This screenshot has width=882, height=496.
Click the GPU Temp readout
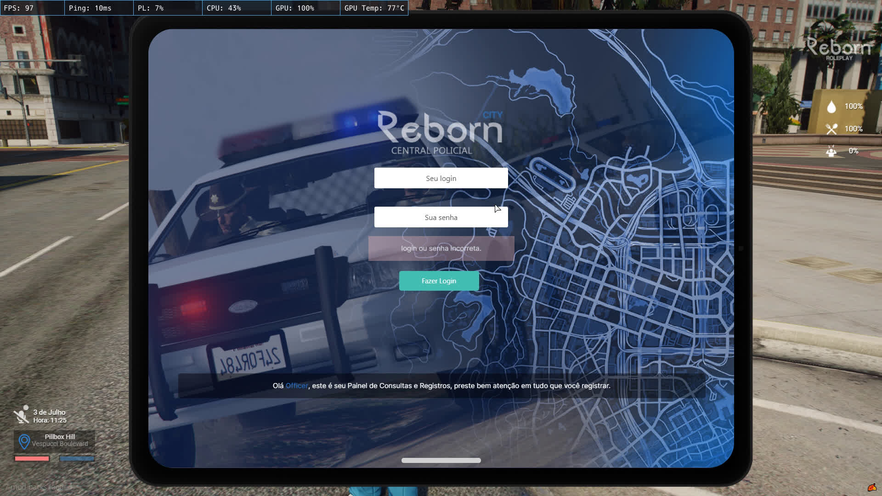click(374, 8)
